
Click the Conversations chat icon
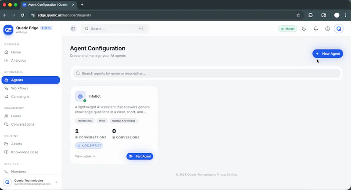(x=6, y=124)
